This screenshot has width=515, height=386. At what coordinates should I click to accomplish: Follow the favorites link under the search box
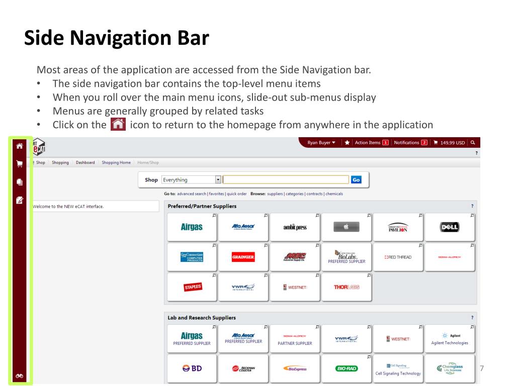pos(216,194)
